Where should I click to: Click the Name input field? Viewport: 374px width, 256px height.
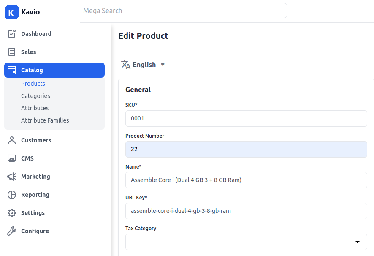[246, 180]
